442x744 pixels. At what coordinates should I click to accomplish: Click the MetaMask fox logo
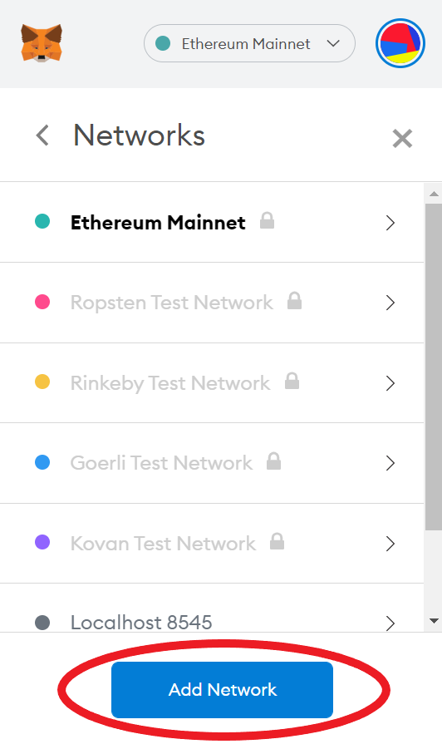click(x=42, y=43)
